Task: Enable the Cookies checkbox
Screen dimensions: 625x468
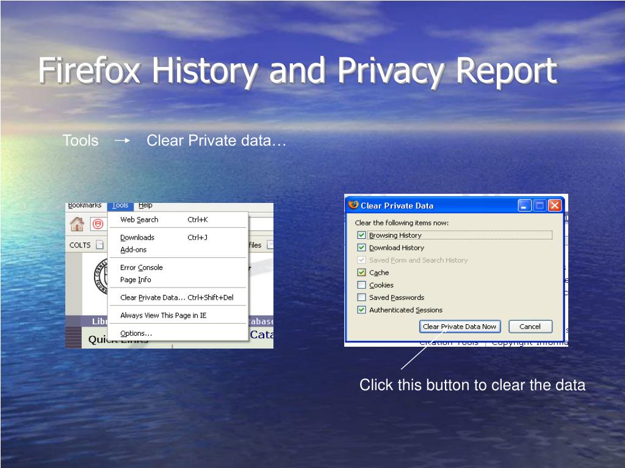Action: [361, 285]
